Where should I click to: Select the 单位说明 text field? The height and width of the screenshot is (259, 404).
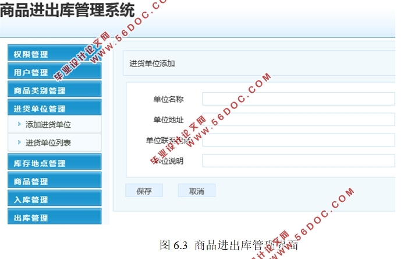[298, 160]
